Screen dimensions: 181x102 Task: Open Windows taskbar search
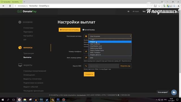coord(8,100)
